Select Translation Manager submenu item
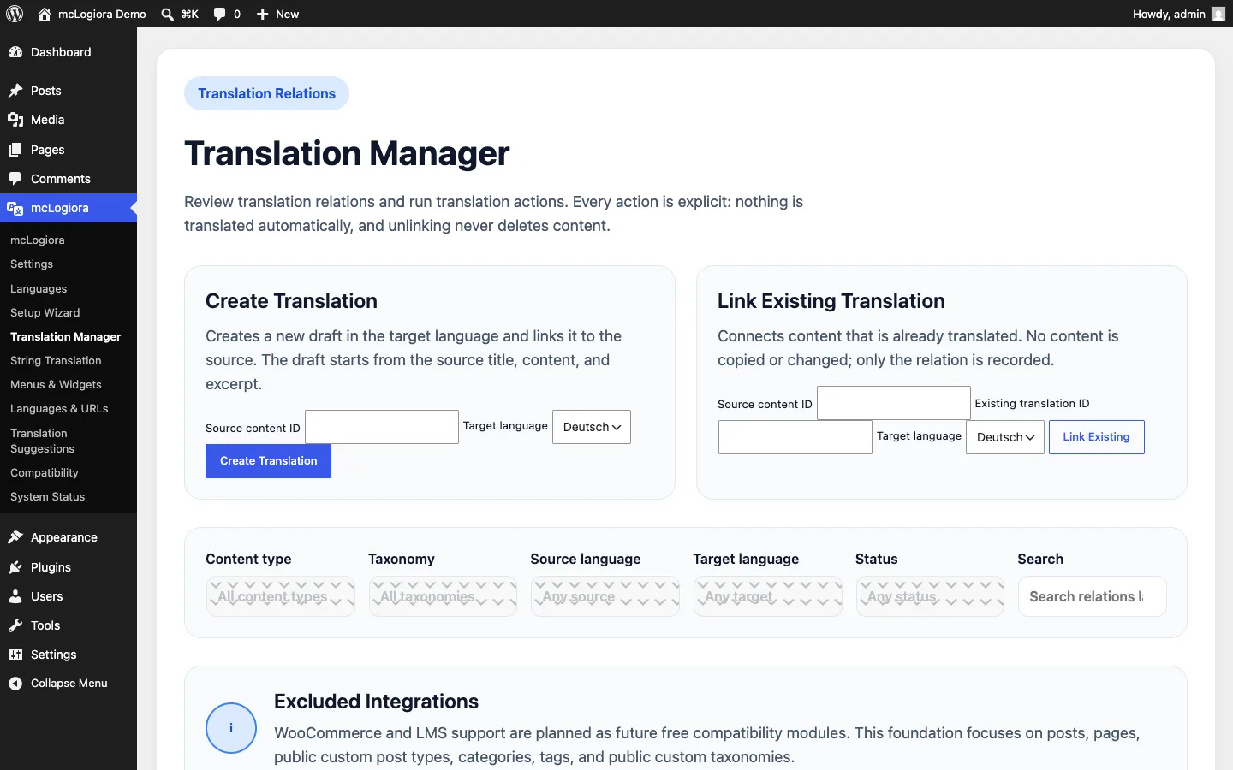1233x770 pixels. pos(66,337)
